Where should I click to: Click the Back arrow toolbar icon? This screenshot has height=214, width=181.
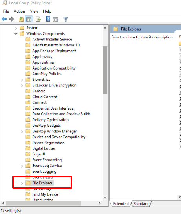tap(4, 19)
